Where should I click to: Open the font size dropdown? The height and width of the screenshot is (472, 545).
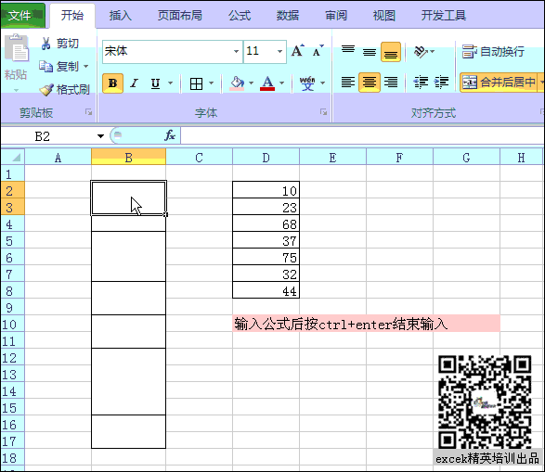[x=279, y=52]
